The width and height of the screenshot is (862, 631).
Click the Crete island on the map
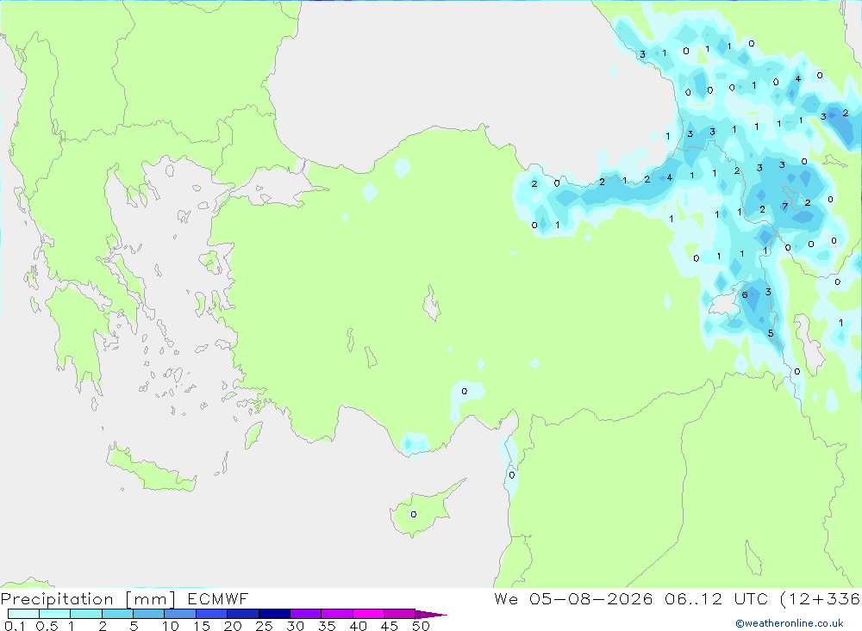tap(151, 469)
